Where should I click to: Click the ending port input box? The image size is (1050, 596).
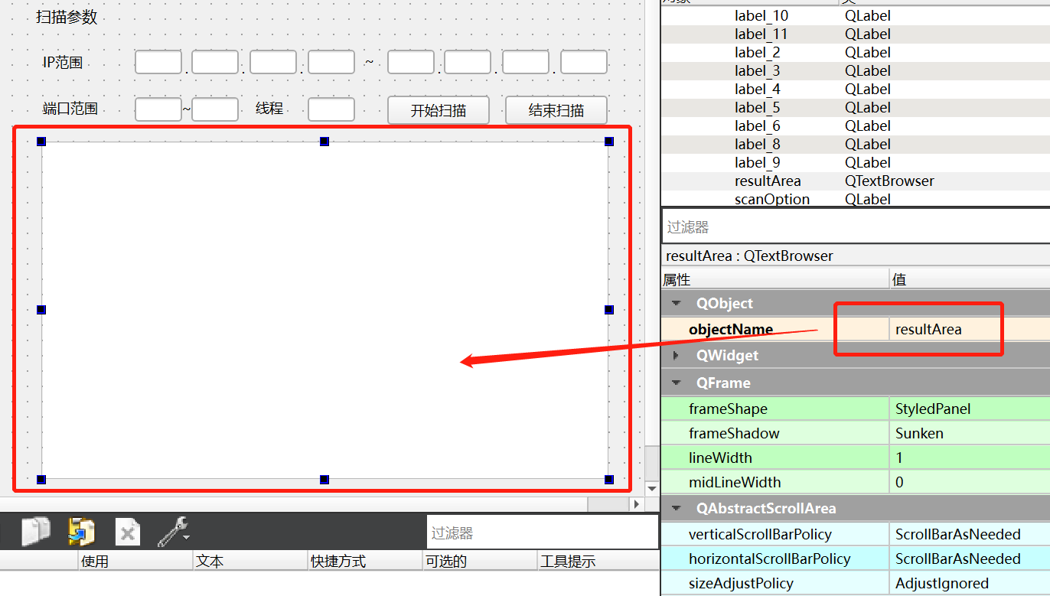point(215,109)
